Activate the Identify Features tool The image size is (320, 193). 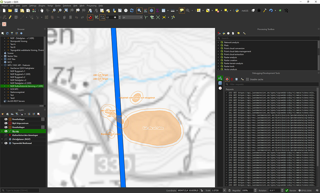pyautogui.click(x=140, y=11)
